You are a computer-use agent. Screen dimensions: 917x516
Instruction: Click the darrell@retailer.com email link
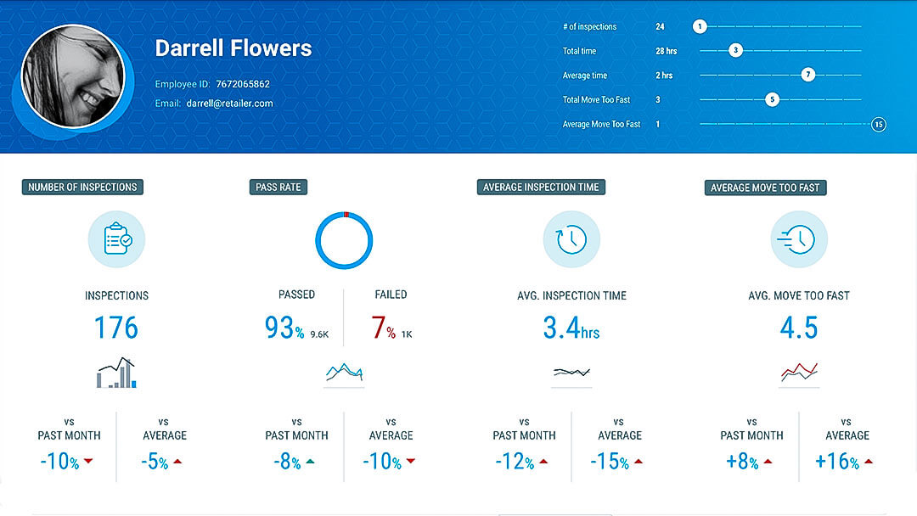[x=229, y=104]
